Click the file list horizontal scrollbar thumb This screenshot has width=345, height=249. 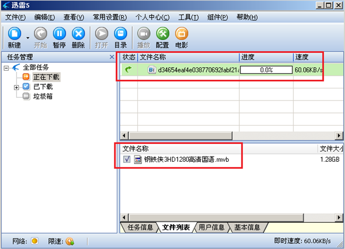(x=216, y=217)
